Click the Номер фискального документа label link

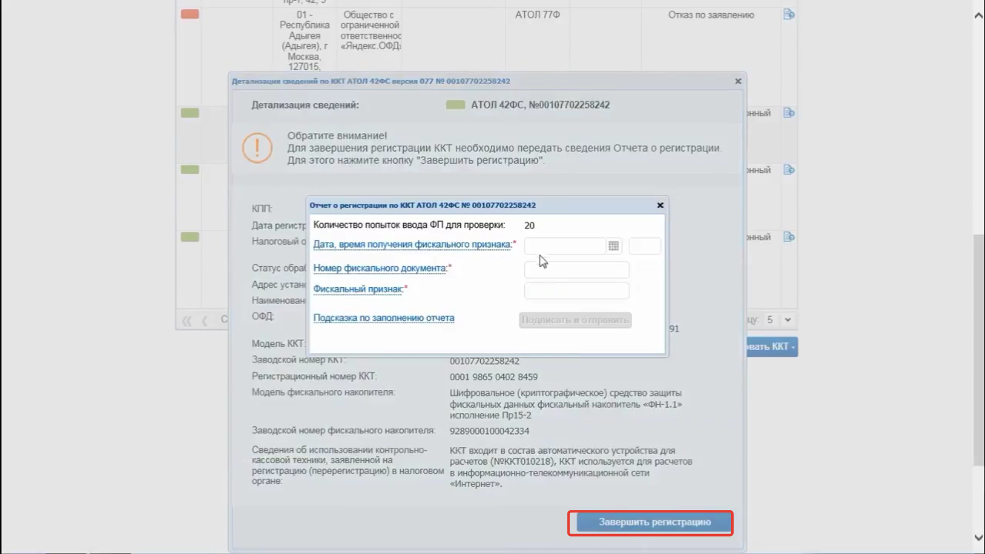click(380, 268)
